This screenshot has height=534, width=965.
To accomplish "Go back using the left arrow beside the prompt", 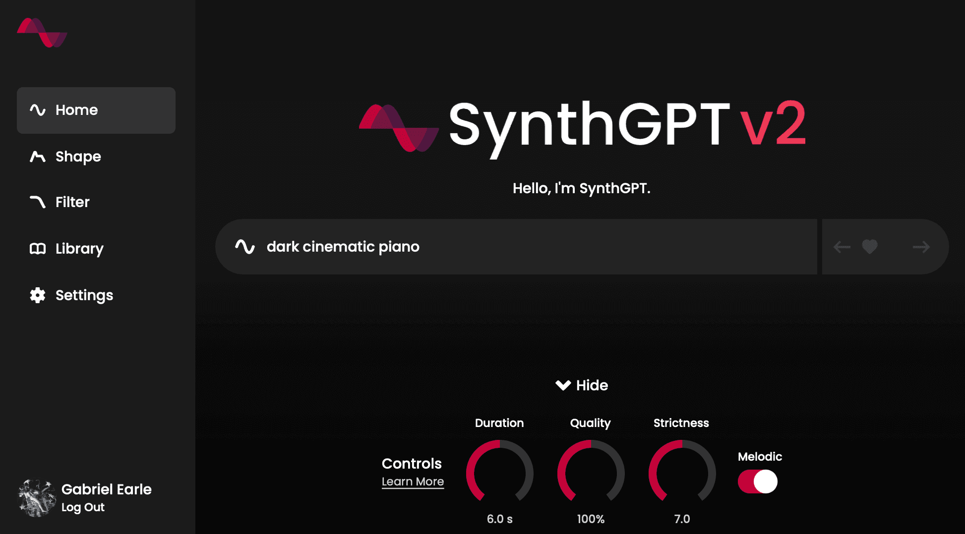I will click(842, 246).
